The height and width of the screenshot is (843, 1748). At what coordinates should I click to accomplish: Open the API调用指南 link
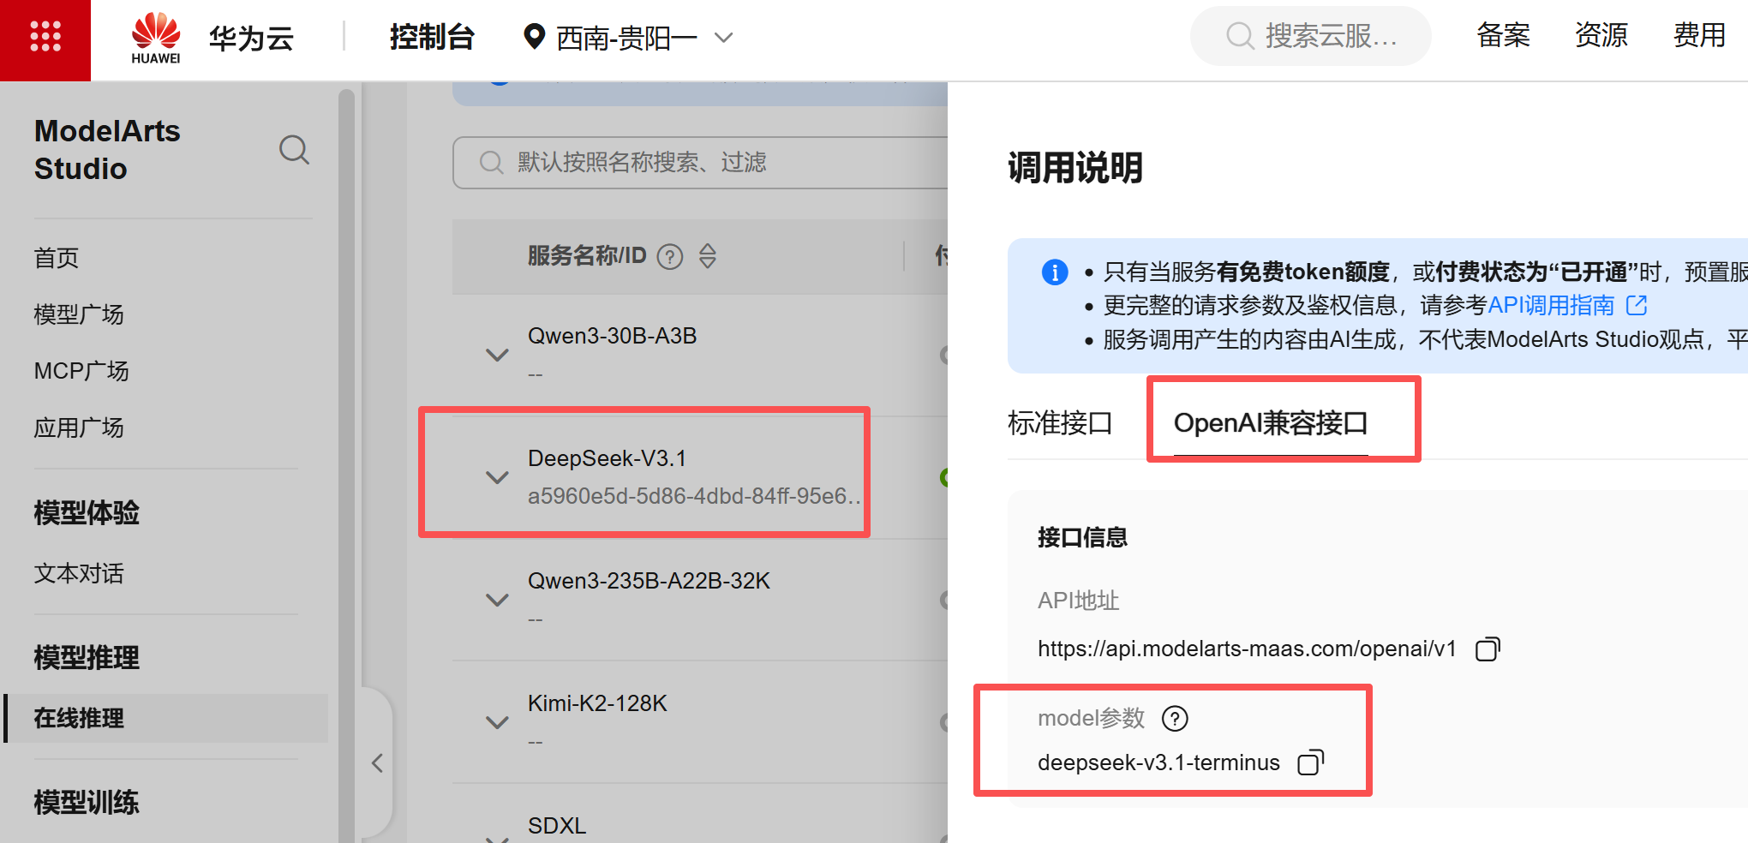pyautogui.click(x=1551, y=305)
